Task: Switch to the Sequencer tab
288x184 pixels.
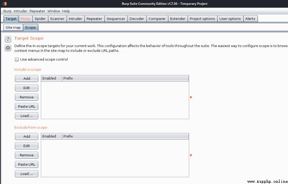Action: (116, 19)
